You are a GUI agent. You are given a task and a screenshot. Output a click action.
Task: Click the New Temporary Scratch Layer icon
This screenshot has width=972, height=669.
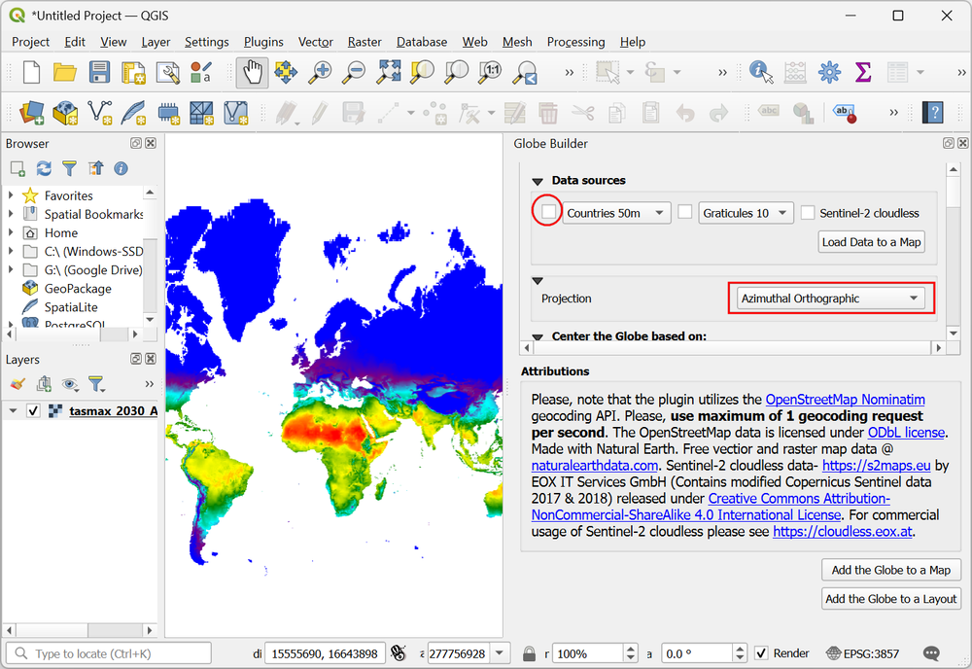click(x=167, y=113)
